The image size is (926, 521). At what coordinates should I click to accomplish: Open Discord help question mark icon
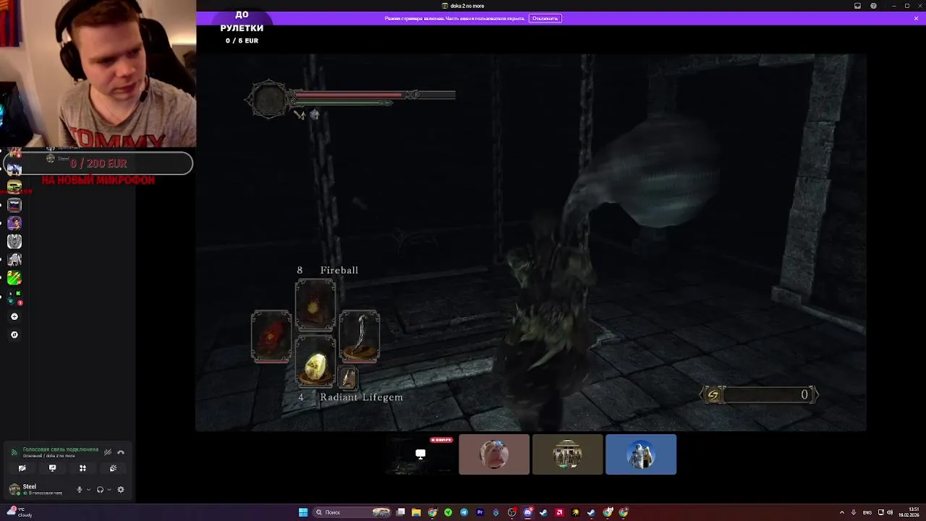pyautogui.click(x=873, y=6)
